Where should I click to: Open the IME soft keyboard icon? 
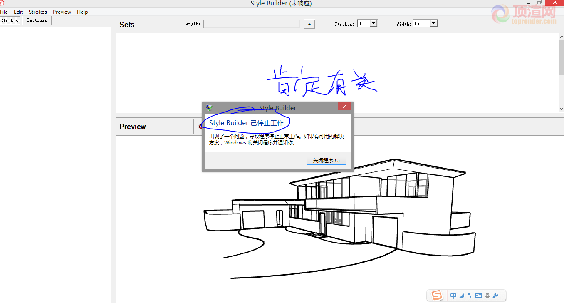click(x=478, y=296)
